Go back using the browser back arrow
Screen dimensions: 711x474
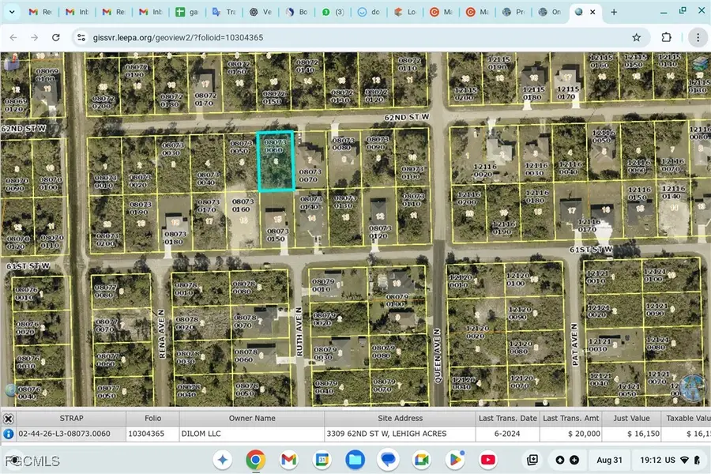tap(13, 37)
